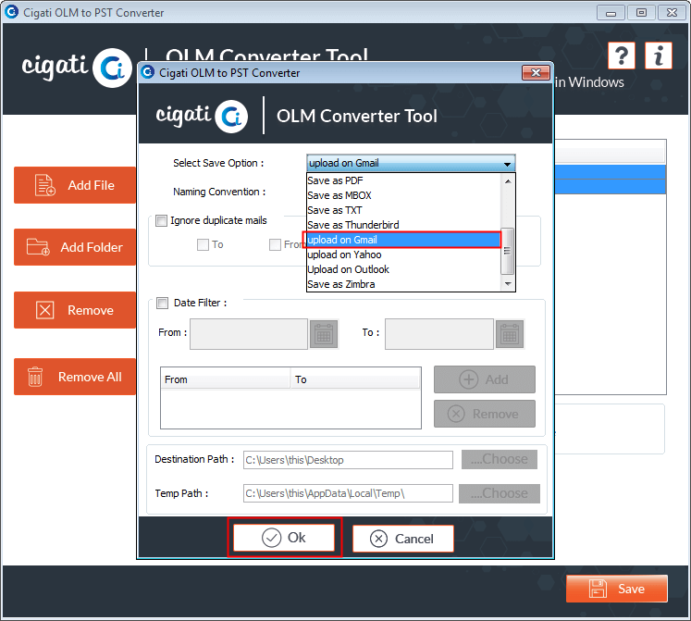Toggle the From checkbox under duplicate mails

[x=275, y=244]
